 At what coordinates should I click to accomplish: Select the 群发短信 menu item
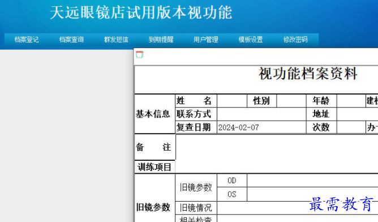(116, 39)
